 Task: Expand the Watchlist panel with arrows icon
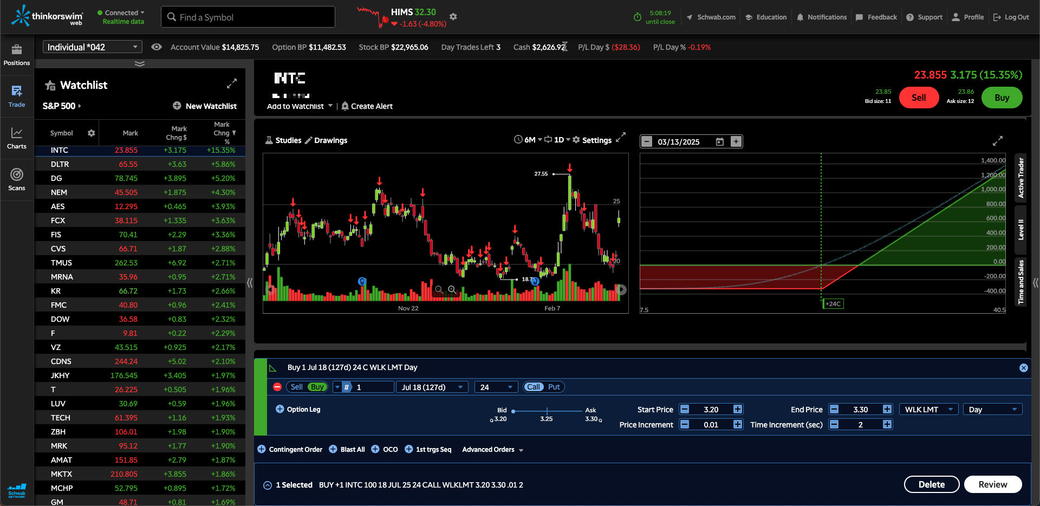click(x=232, y=84)
